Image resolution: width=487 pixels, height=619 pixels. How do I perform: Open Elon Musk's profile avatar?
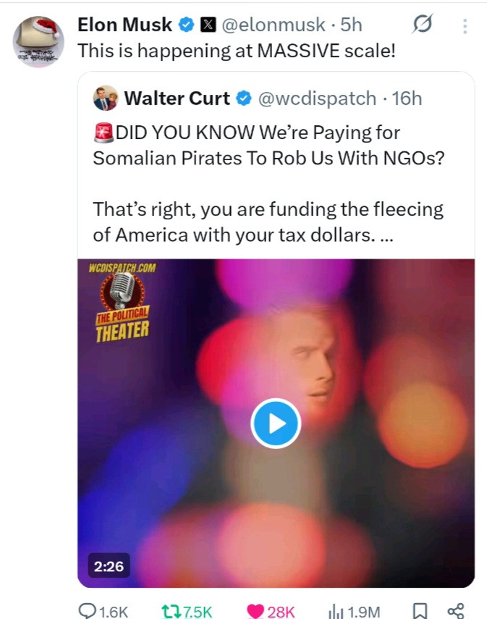(38, 41)
